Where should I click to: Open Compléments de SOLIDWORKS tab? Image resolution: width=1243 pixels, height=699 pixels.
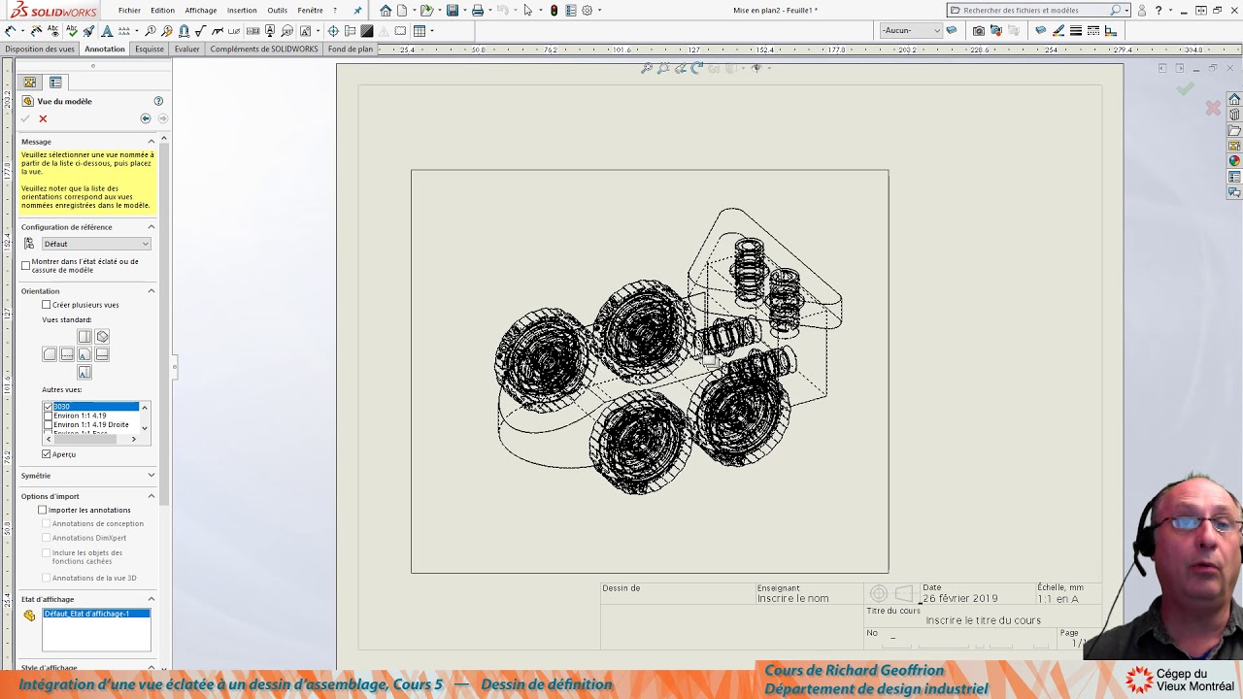[264, 49]
